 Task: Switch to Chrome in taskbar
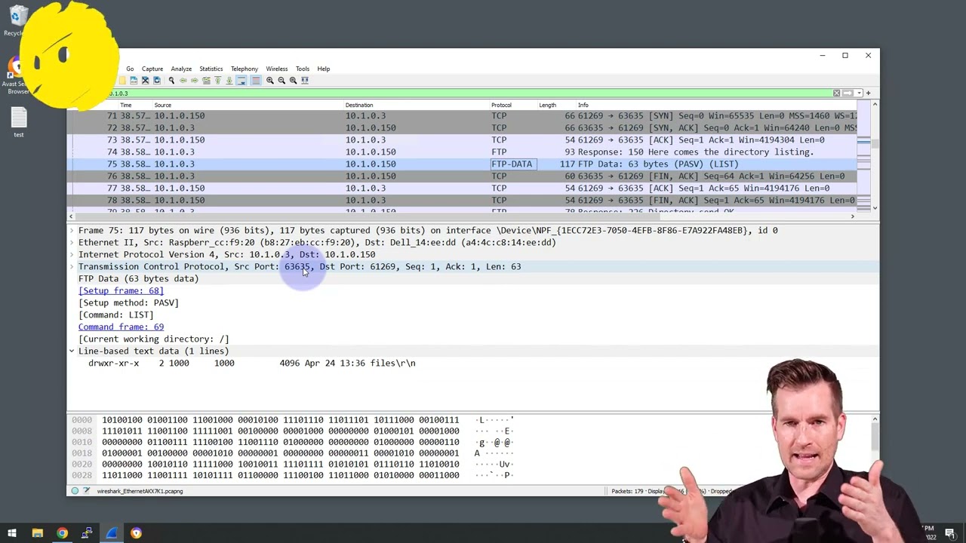pos(62,533)
